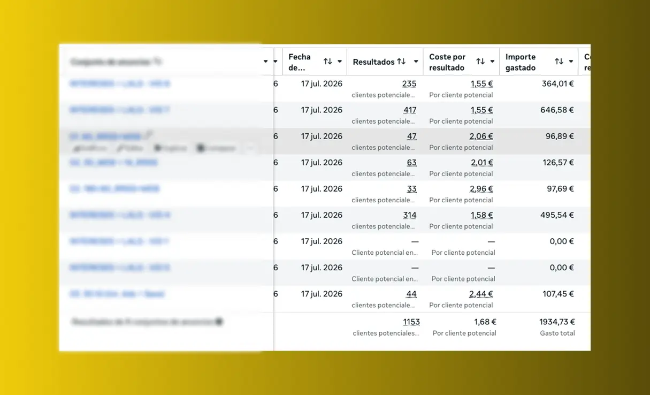650x395 pixels.
Task: Click the 2,44 € cost per result
Action: [x=481, y=294]
